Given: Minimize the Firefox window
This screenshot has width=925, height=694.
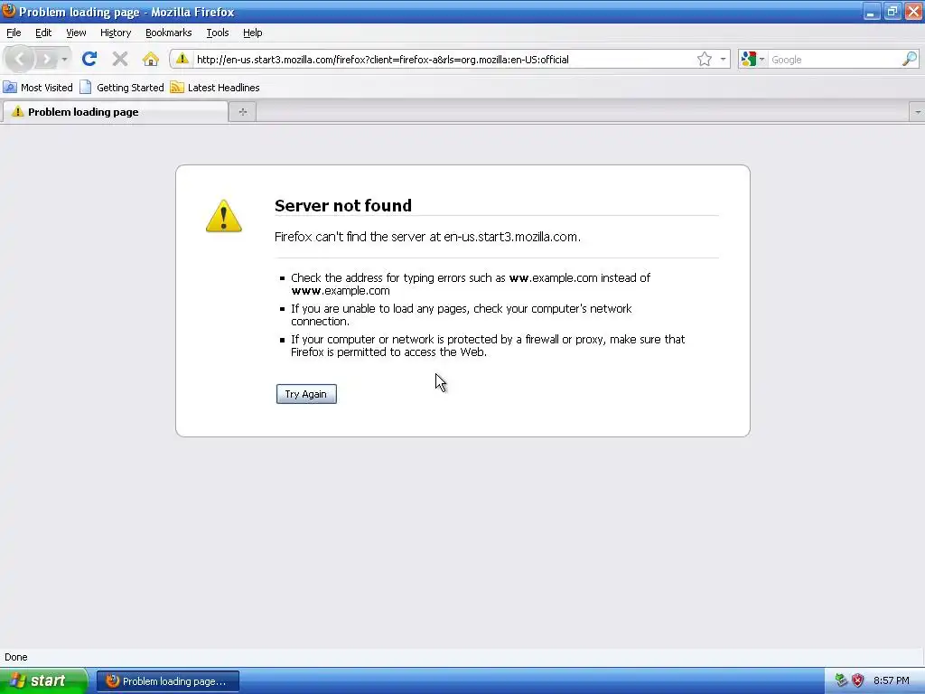Looking at the screenshot, I should tap(871, 11).
